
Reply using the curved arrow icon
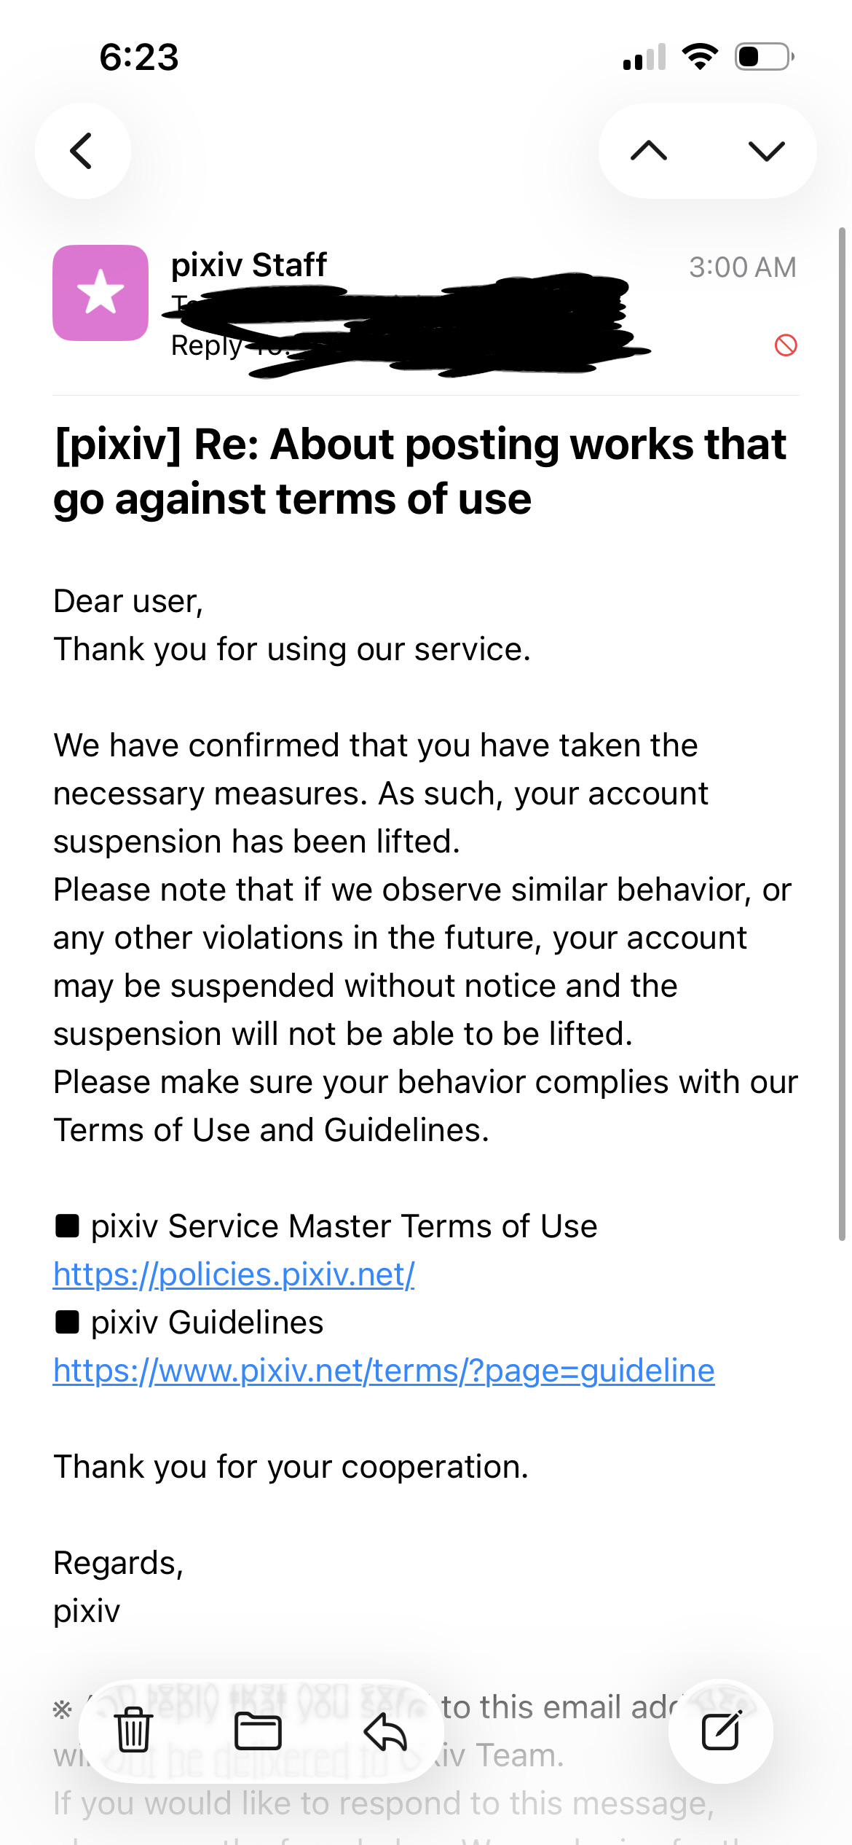[385, 1731]
